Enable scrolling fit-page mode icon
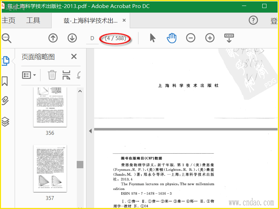Screen dimensions: 279x209 click(x=229, y=38)
